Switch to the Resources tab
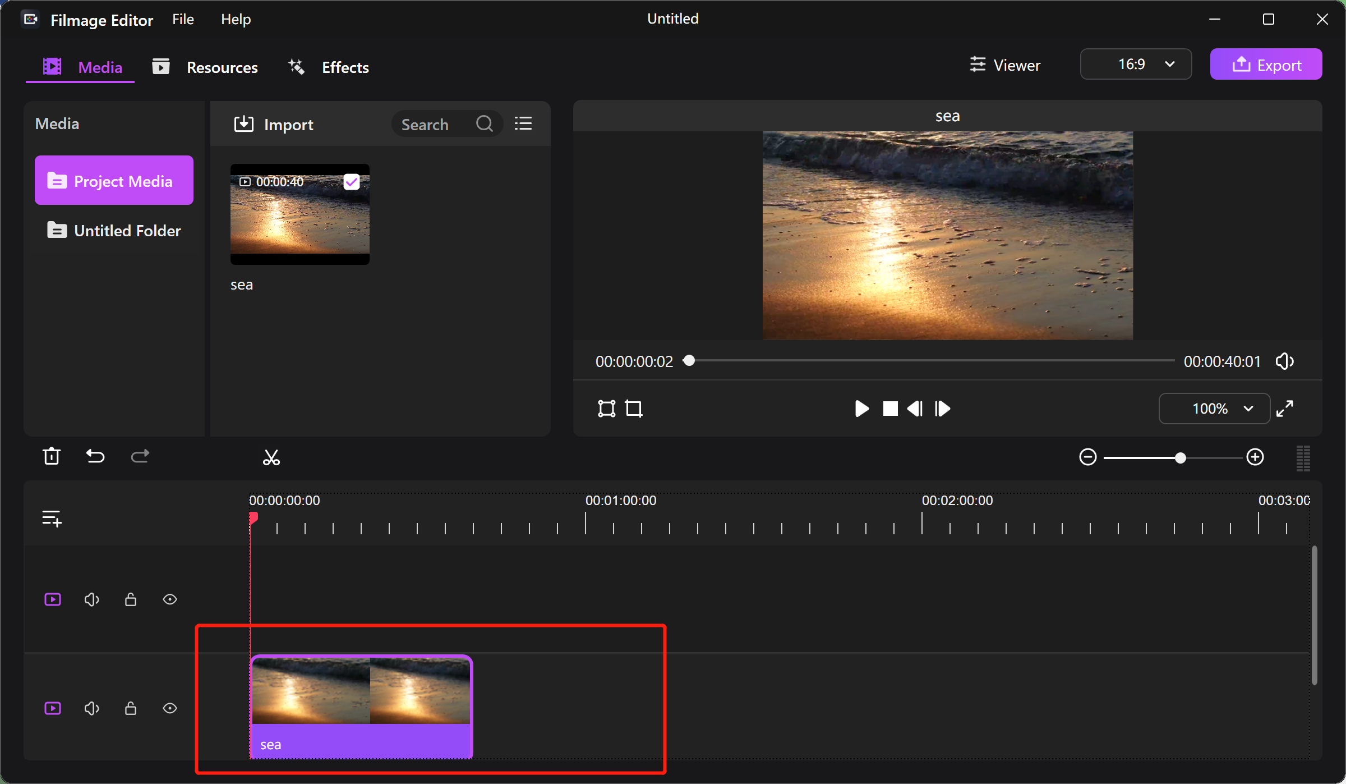The height and width of the screenshot is (784, 1346). tap(205, 67)
